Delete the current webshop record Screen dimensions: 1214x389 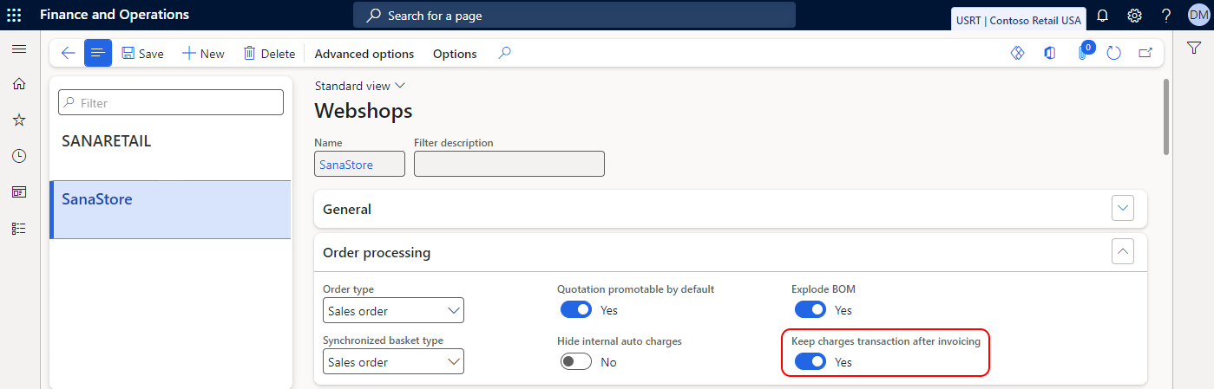tap(269, 54)
